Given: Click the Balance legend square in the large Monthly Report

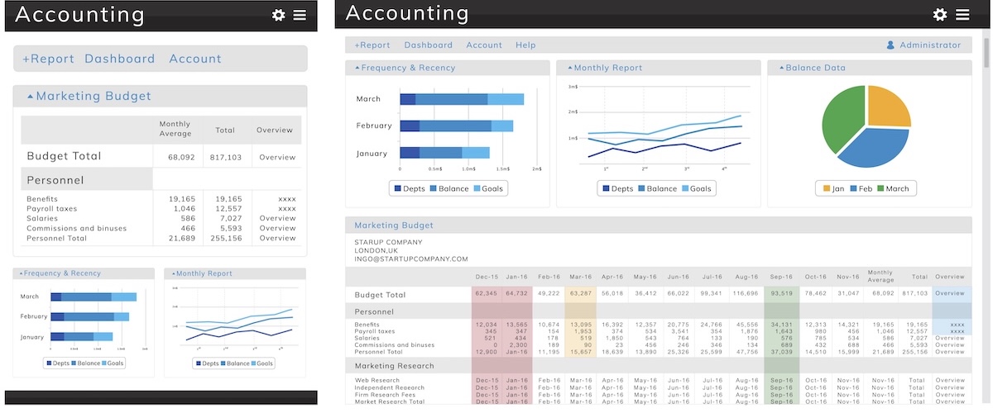Looking at the screenshot, I should click(x=640, y=188).
